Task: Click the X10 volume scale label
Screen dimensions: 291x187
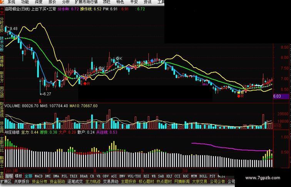Action: click(277, 126)
